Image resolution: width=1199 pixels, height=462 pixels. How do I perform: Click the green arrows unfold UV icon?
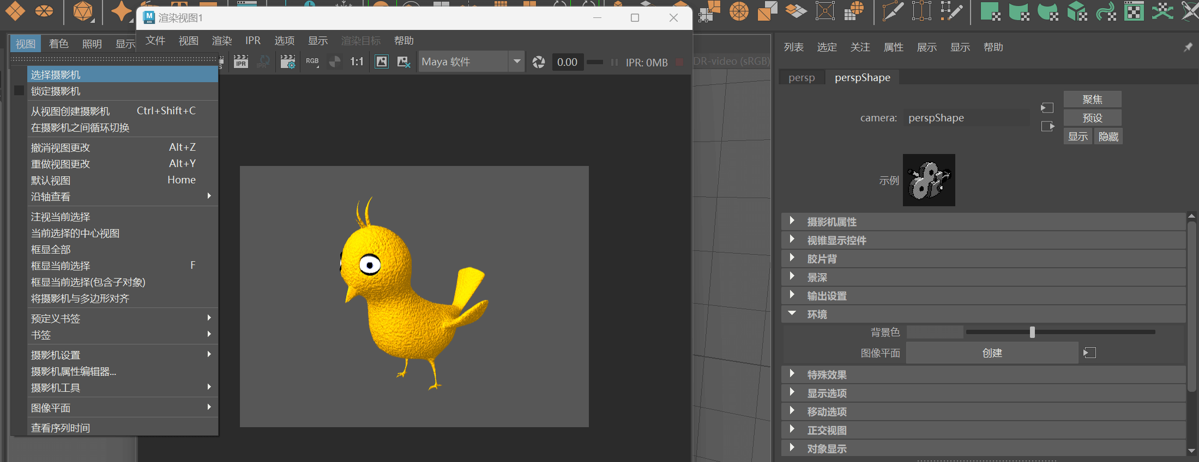click(x=1162, y=11)
